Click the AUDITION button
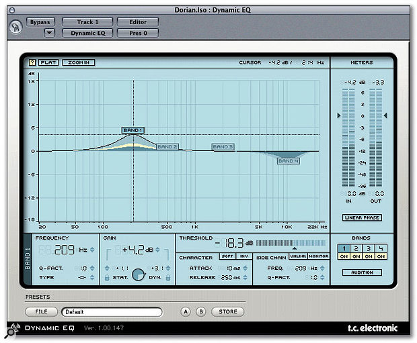417x343 pixels. point(362,273)
